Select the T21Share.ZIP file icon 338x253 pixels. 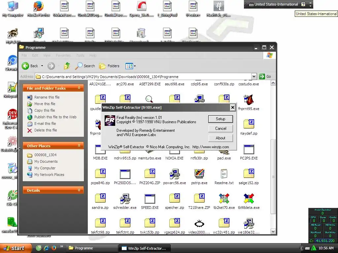199,199
